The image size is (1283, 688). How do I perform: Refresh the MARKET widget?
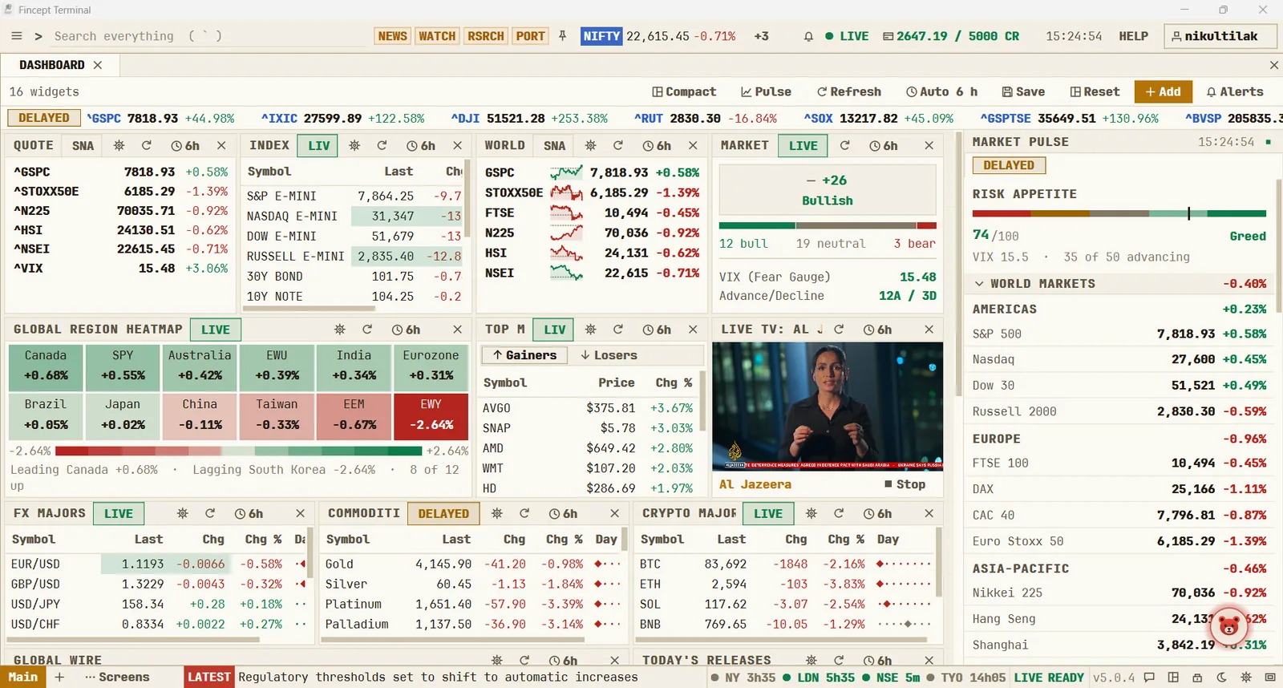point(844,146)
